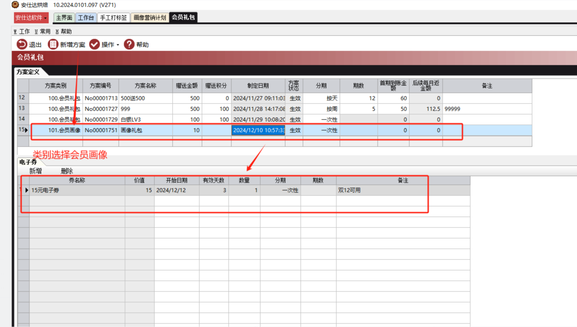Click the 安仕达烘焙 app logo in title bar
This screenshot has height=327, width=577.
(x=15, y=5)
